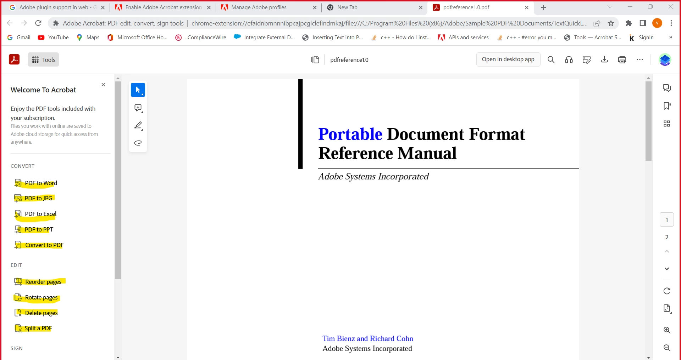The height and width of the screenshot is (360, 681).
Task: Zoom out with magnifier minus icon
Action: coord(667,348)
